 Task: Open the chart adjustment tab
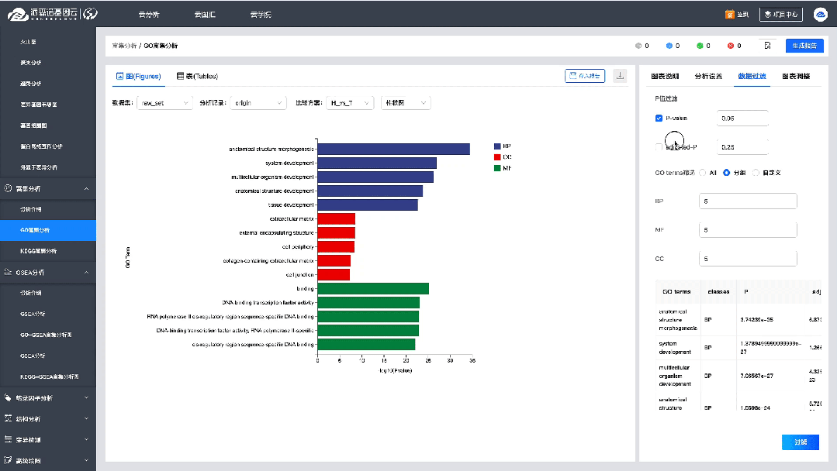coord(796,76)
